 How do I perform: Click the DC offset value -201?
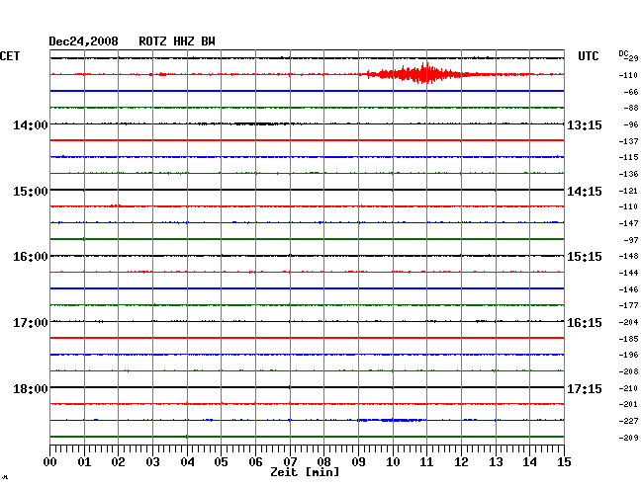pyautogui.click(x=628, y=404)
